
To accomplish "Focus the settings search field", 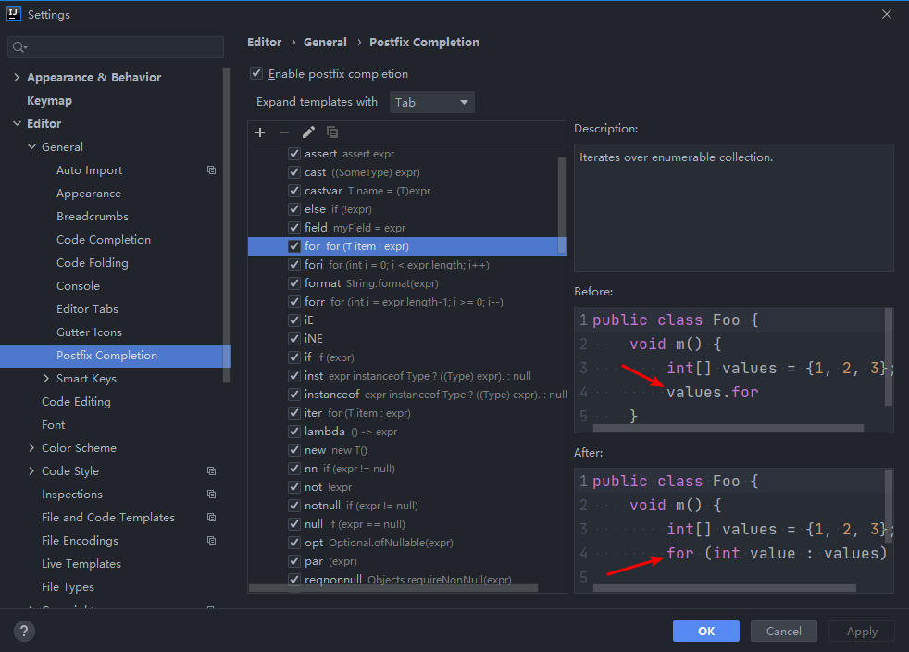I will point(116,47).
